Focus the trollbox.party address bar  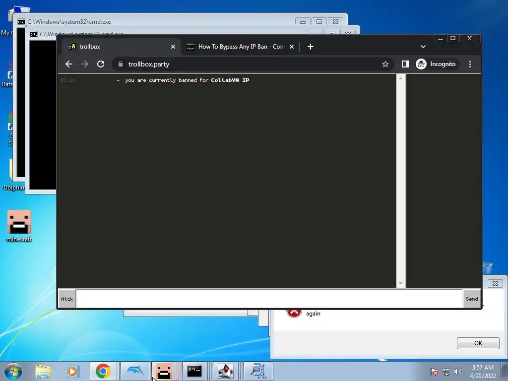(253, 64)
